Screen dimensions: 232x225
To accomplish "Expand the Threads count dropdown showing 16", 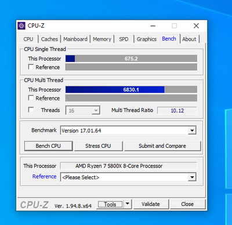I will 96,111.
